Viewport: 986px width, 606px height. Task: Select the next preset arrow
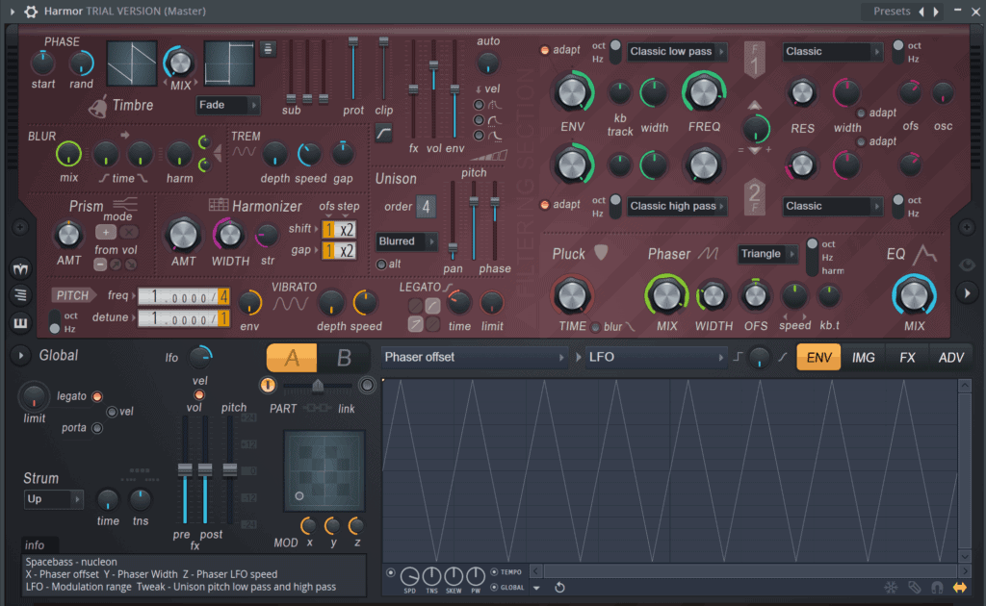pyautogui.click(x=936, y=12)
